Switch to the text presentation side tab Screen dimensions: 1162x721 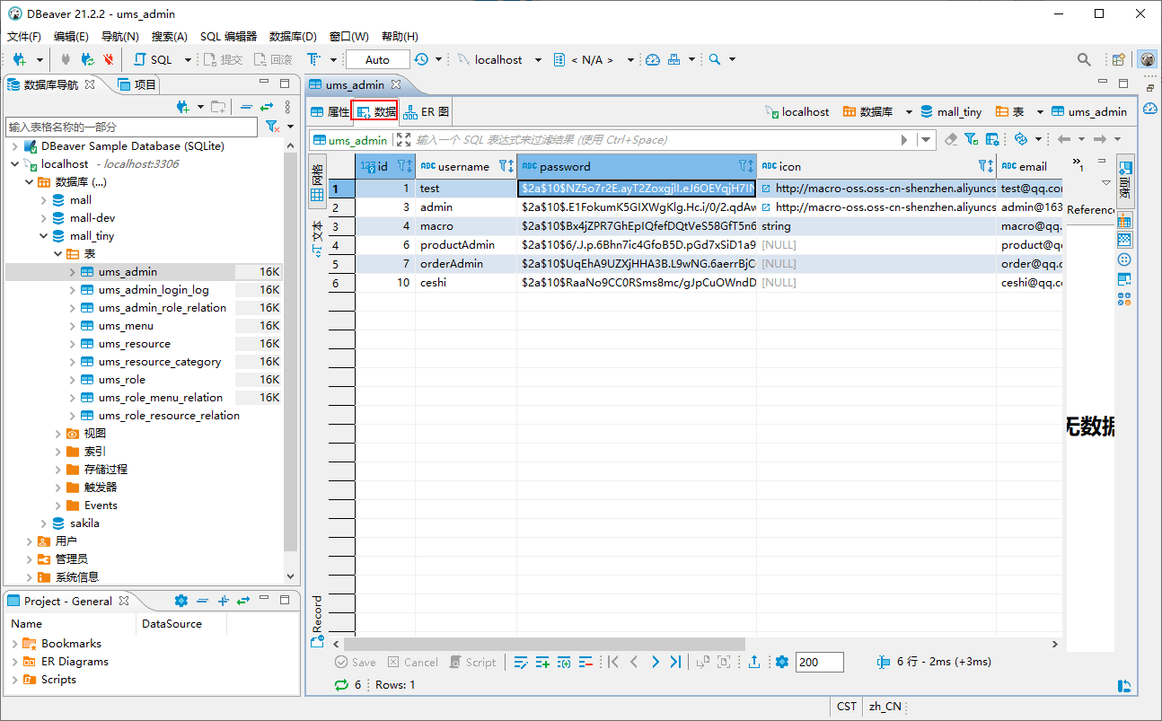click(317, 239)
